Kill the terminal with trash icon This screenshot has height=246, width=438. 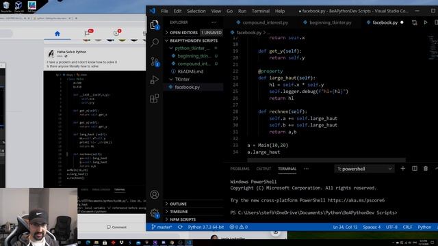pos(426,169)
